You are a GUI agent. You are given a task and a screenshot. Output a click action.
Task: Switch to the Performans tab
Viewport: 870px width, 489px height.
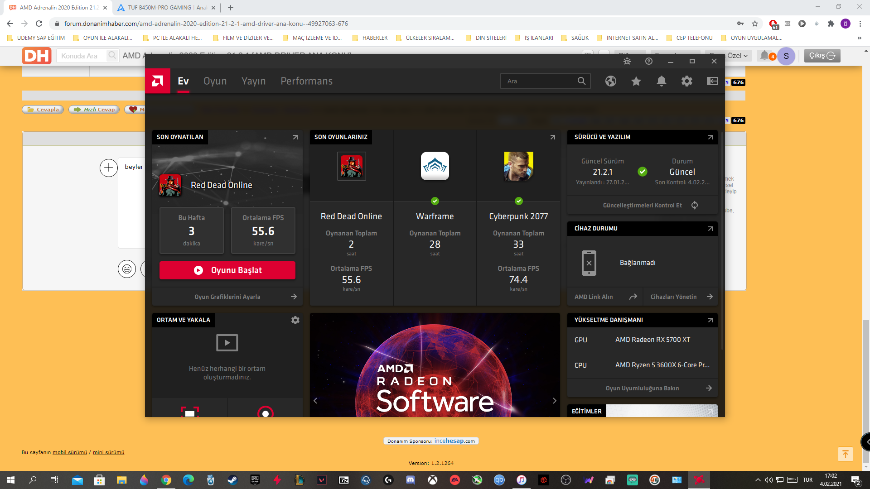[307, 81]
